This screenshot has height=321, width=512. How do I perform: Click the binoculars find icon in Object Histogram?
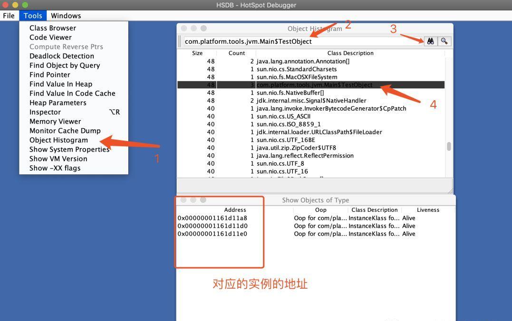pyautogui.click(x=430, y=41)
